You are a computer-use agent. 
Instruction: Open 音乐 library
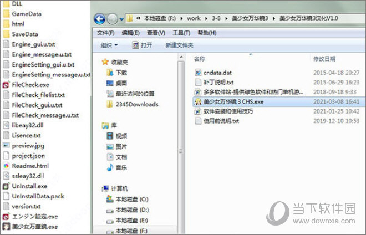point(116,167)
